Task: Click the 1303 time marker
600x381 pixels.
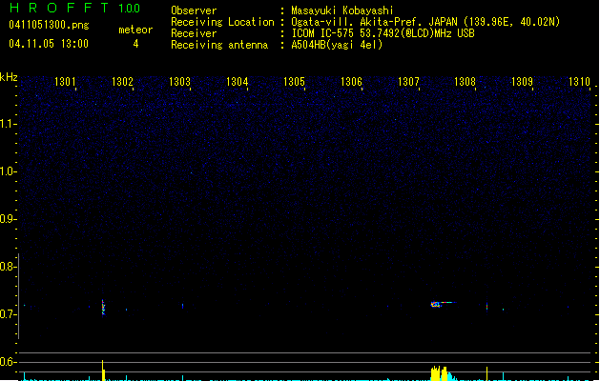Action: (179, 82)
